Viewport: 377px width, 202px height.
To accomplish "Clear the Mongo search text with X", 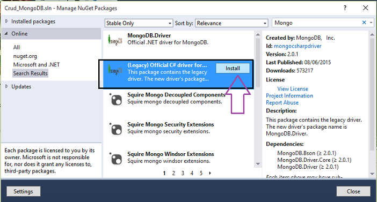I will (x=364, y=23).
